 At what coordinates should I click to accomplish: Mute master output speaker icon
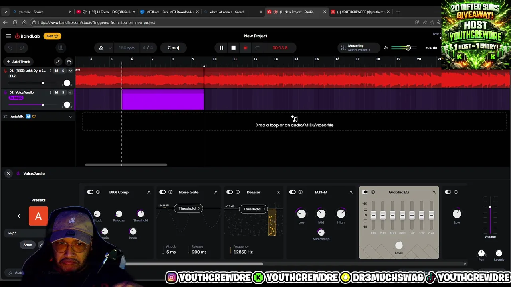(386, 48)
